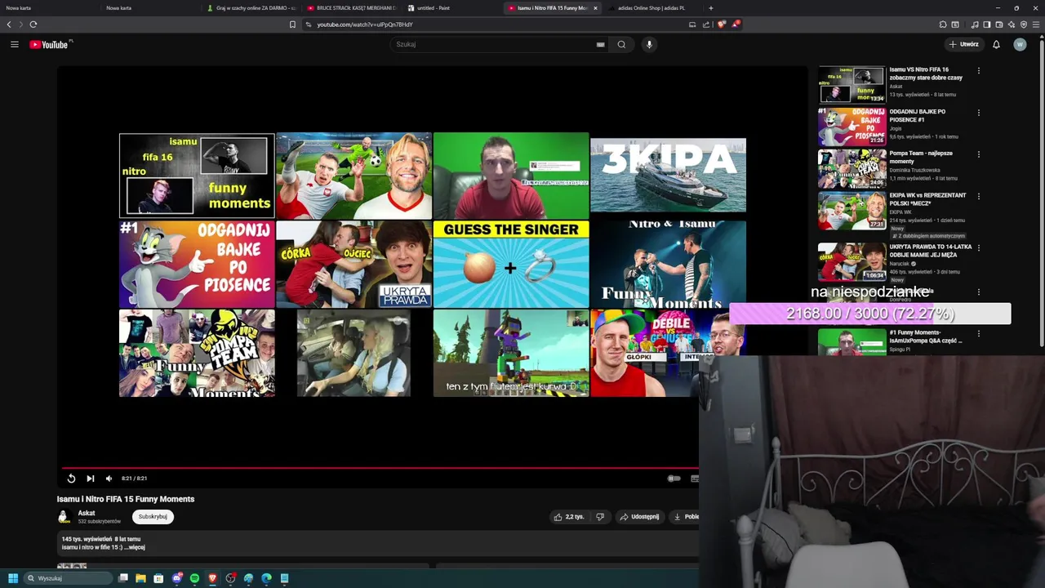Switch to untitled - Paint tab

[451, 8]
